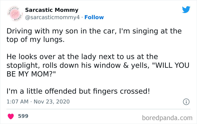Visit the boredpanda.com watermark

(x=168, y=117)
